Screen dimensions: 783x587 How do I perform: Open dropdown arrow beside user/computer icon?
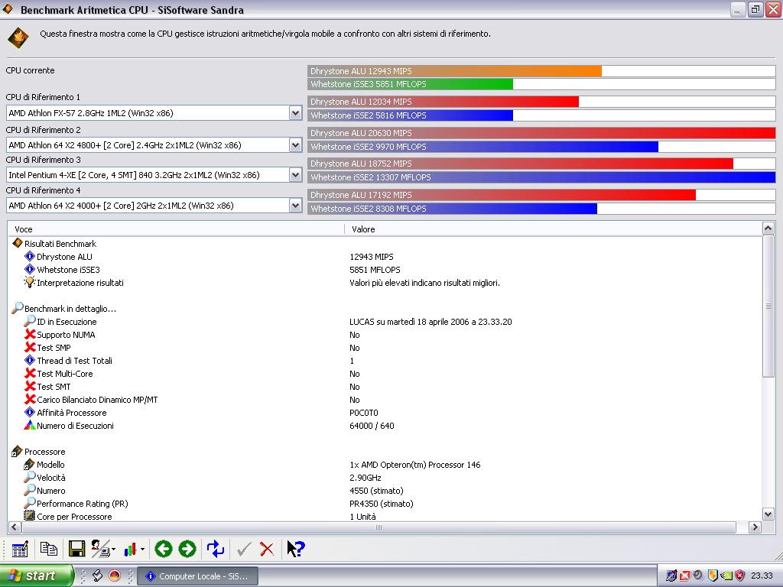[x=114, y=550]
